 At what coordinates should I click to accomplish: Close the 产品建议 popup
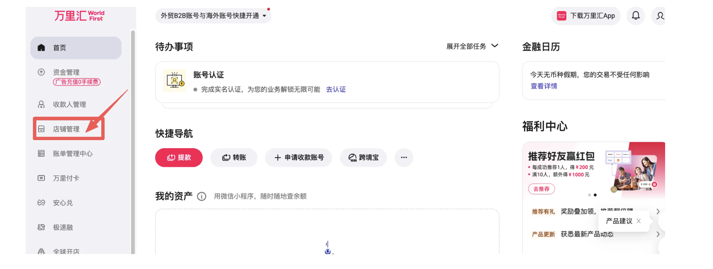(x=639, y=221)
